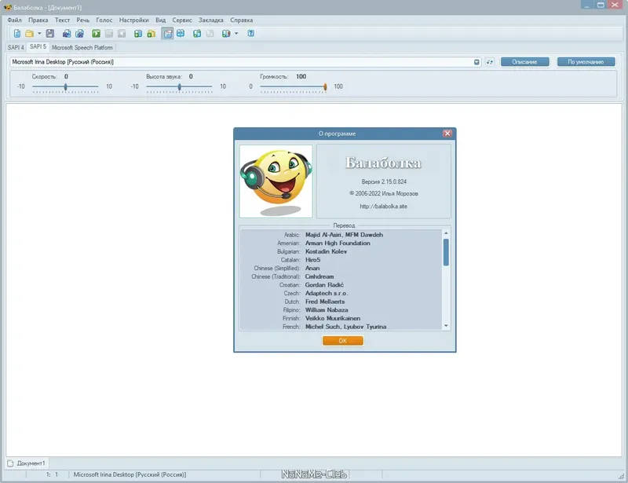Click the grayed Pause toolbar icon
628x483 pixels.
tap(109, 34)
